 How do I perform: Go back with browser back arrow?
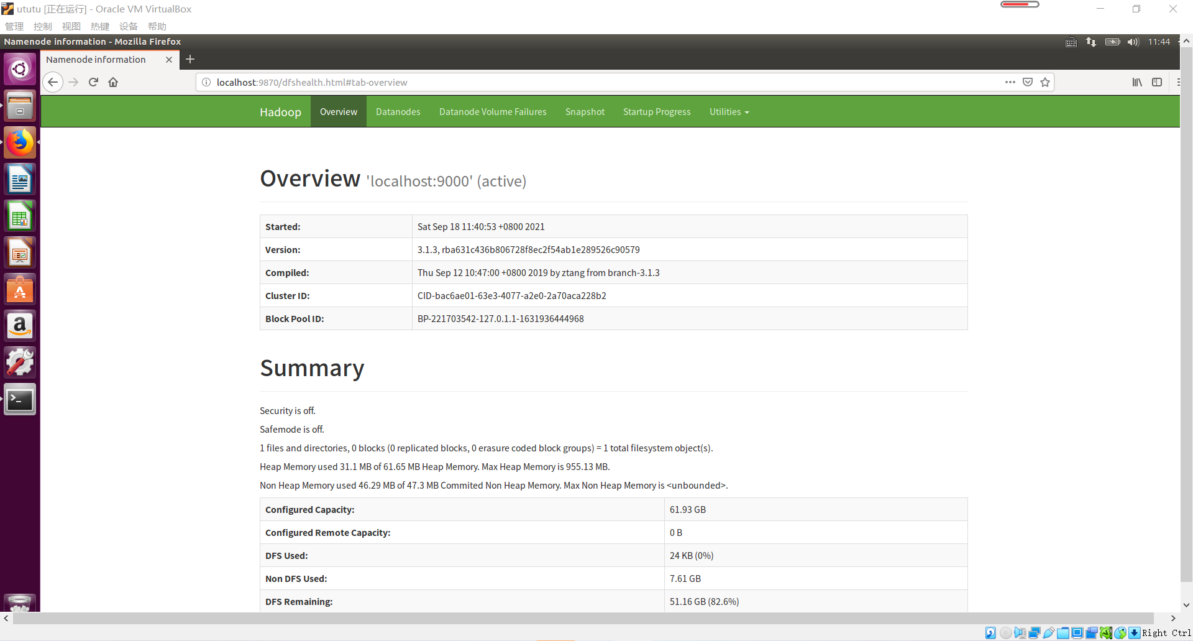click(53, 82)
